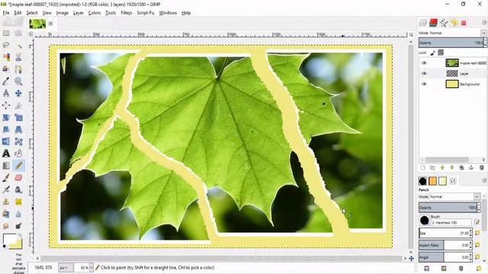Open the Filters menu
Screen dimensions: 488x274
tap(126, 13)
